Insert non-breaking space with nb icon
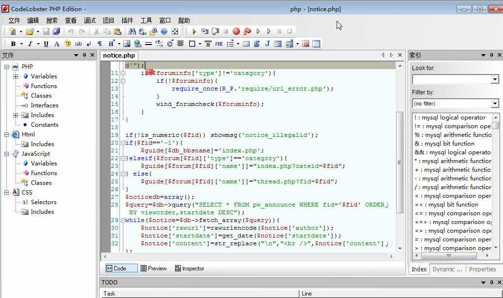Image resolution: width=503 pixels, height=298 pixels. (78, 44)
